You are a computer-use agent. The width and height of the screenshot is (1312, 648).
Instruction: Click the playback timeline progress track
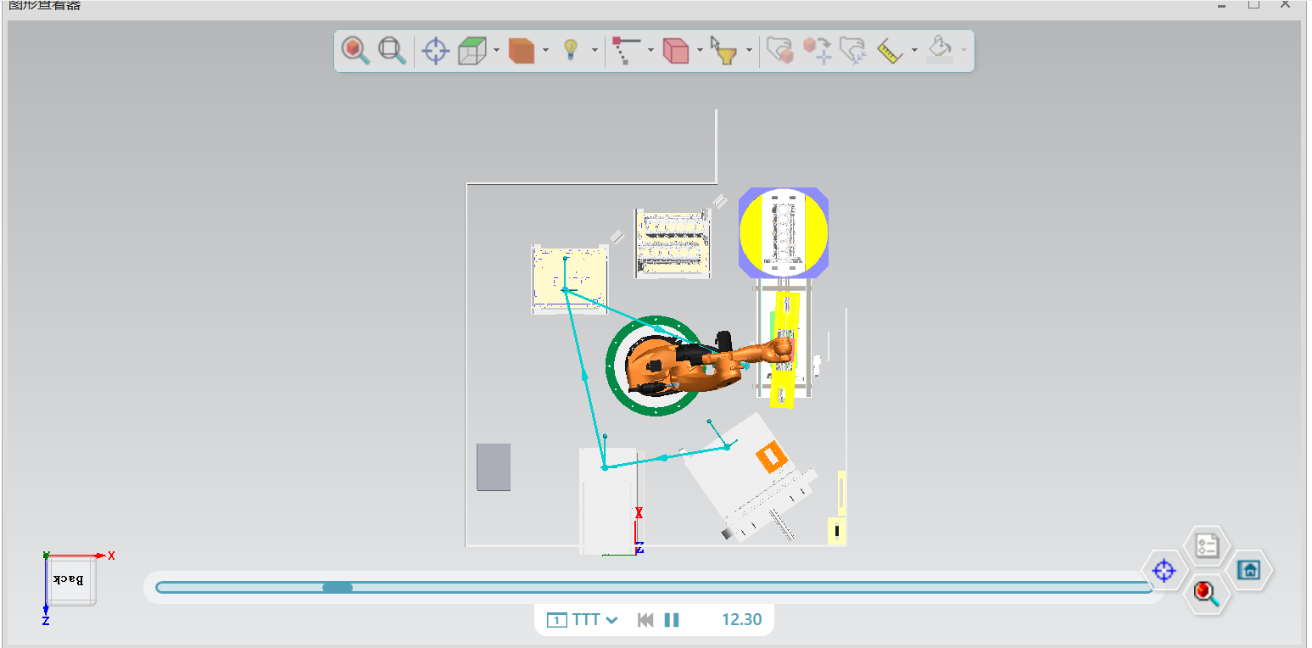click(x=655, y=587)
